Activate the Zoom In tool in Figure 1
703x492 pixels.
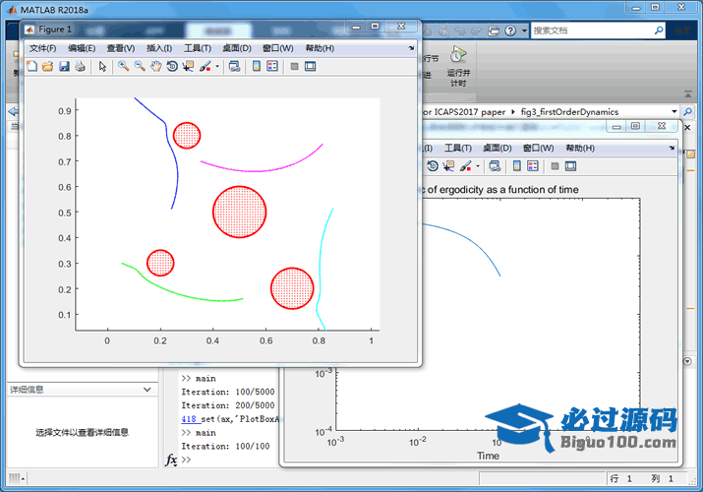[123, 66]
